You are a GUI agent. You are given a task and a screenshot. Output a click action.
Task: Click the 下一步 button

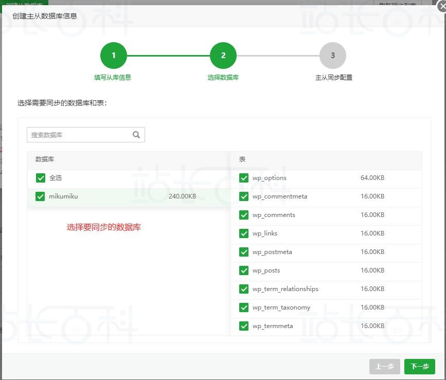click(x=419, y=366)
